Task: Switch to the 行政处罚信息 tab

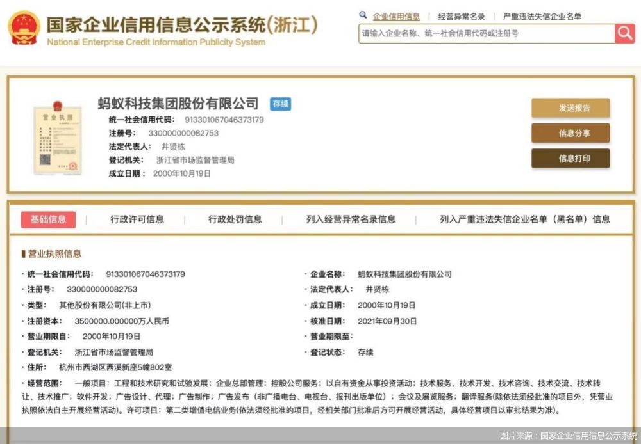Action: coord(235,219)
